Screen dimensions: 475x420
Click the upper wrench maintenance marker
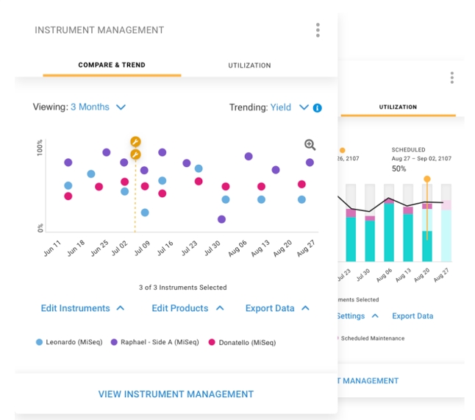[135, 141]
